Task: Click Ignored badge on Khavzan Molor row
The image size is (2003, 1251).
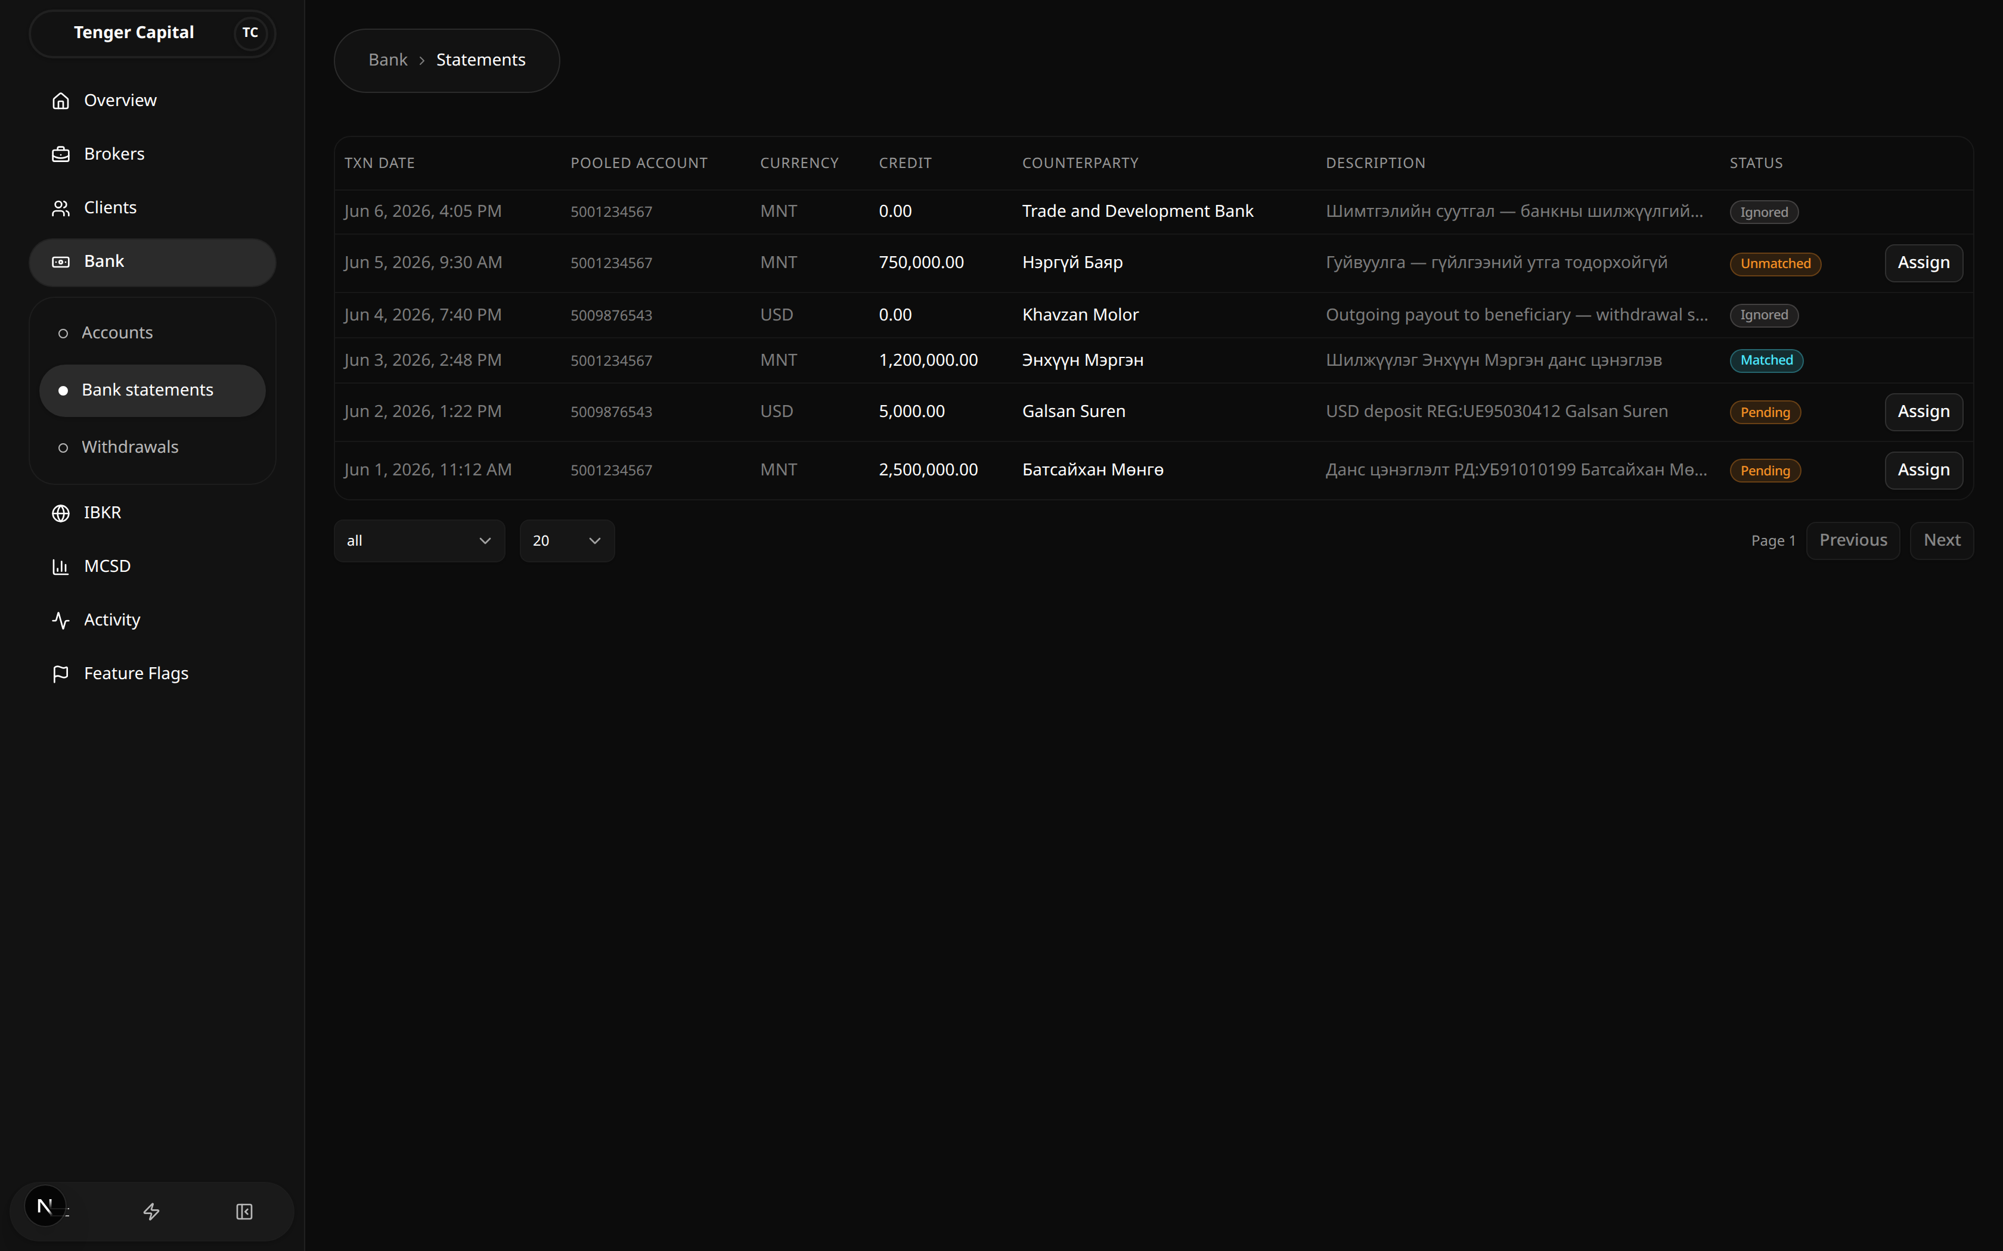Action: (x=1764, y=315)
